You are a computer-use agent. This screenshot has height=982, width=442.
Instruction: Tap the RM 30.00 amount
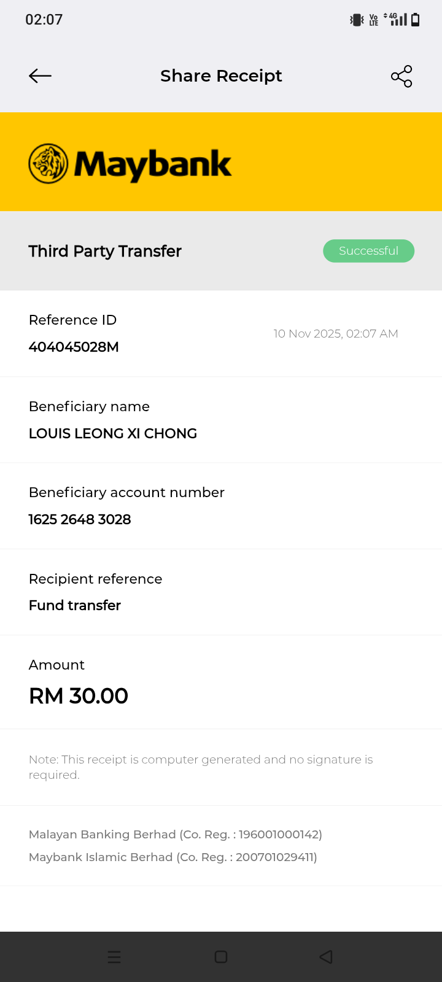tap(79, 696)
